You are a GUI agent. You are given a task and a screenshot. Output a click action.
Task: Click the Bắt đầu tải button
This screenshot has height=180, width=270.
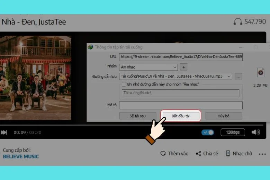click(x=181, y=116)
